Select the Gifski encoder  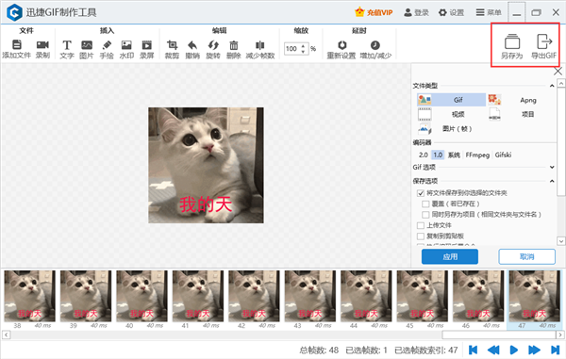coord(503,155)
